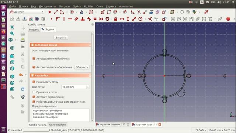Expand hidden toolbar items chevron
Image resolution: width=236 pixels, height=133 pixels.
click(234, 19)
